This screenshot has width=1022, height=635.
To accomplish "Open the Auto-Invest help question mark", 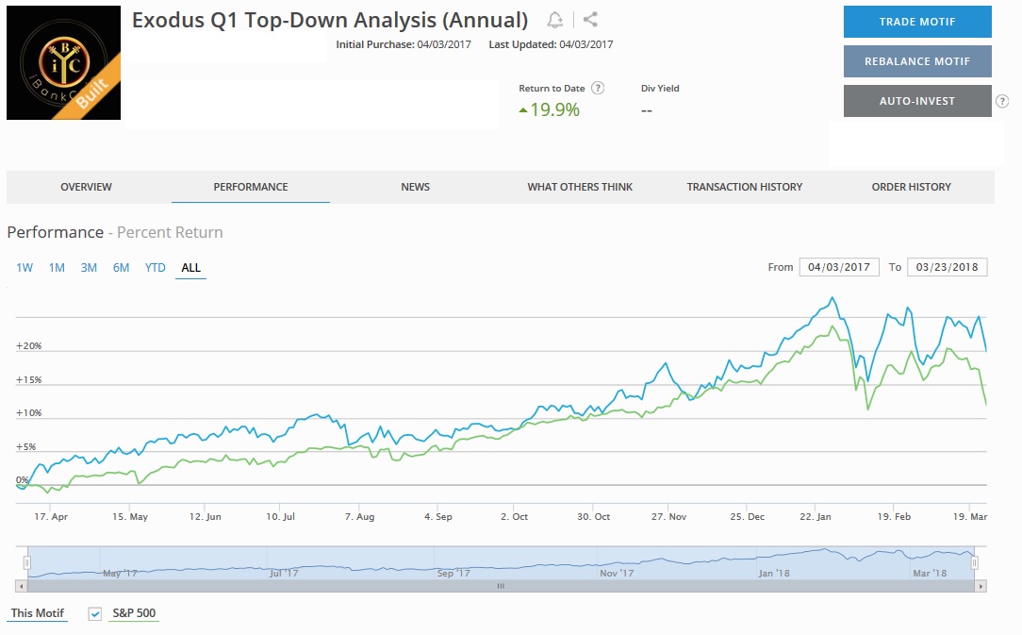I will click(x=1002, y=101).
